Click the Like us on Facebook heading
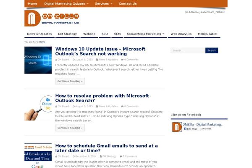This screenshot has height=168, width=252. [x=186, y=115]
